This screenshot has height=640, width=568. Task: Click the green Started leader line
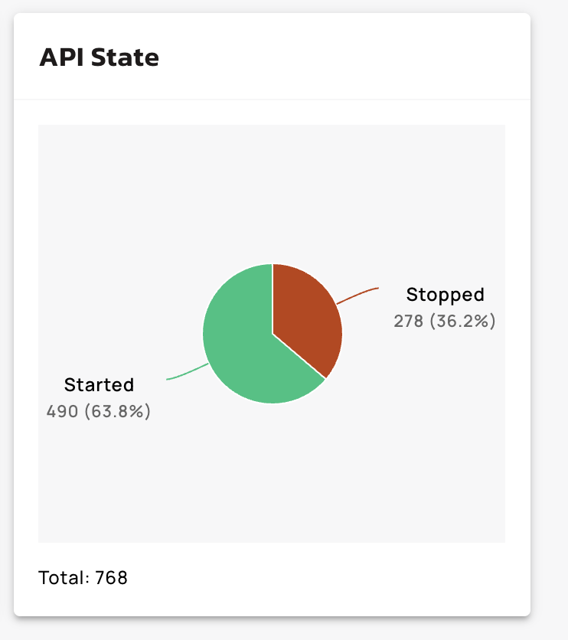point(186,373)
